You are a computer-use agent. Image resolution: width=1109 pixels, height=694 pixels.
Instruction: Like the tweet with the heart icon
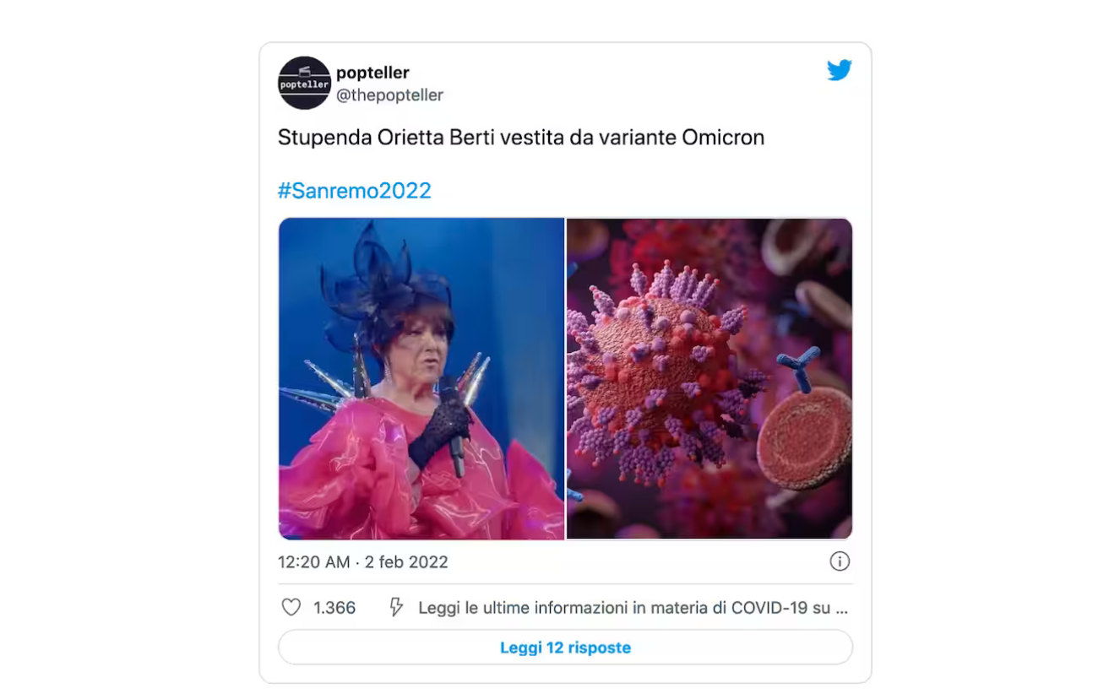[291, 607]
